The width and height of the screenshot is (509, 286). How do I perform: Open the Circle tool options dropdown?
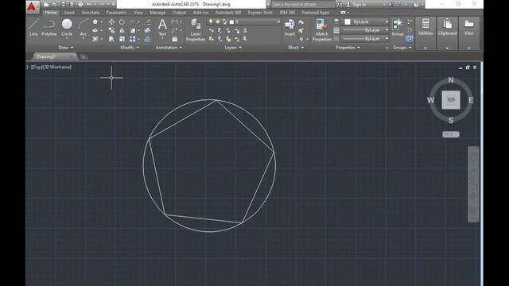67,38
